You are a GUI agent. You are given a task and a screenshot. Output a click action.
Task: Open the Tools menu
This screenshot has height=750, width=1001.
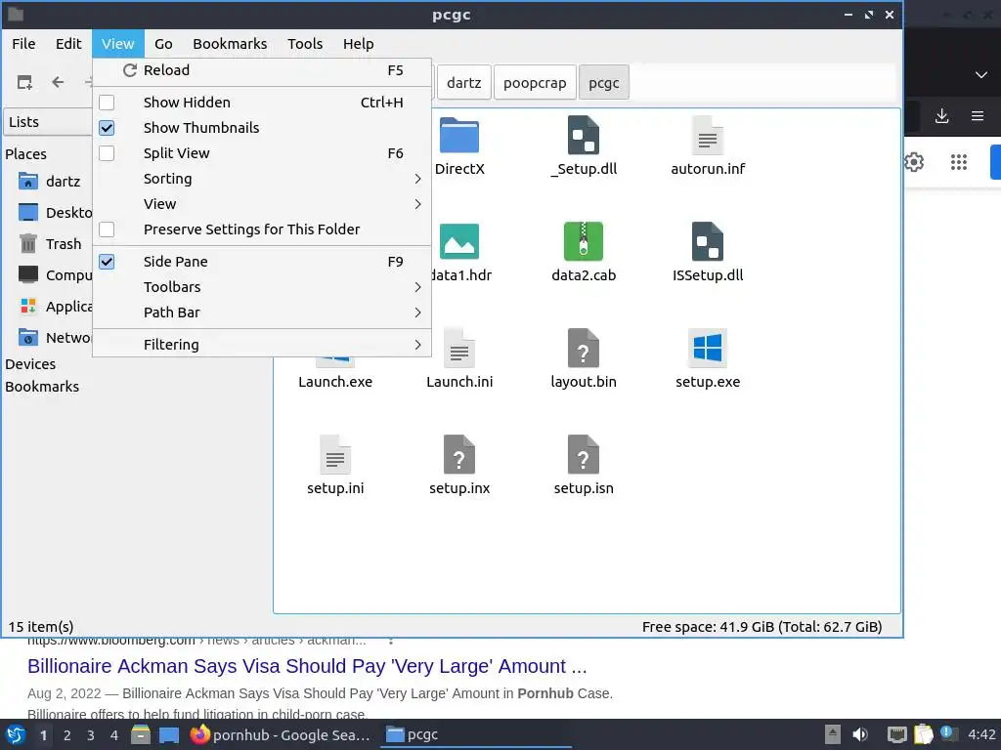[x=305, y=44]
